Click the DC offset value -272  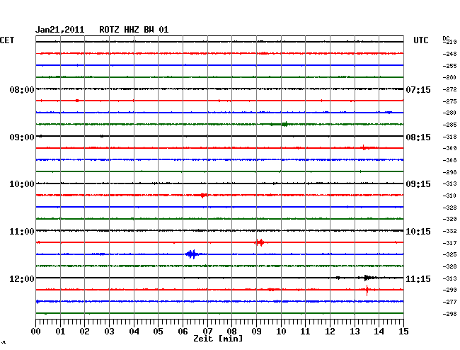click(x=449, y=89)
